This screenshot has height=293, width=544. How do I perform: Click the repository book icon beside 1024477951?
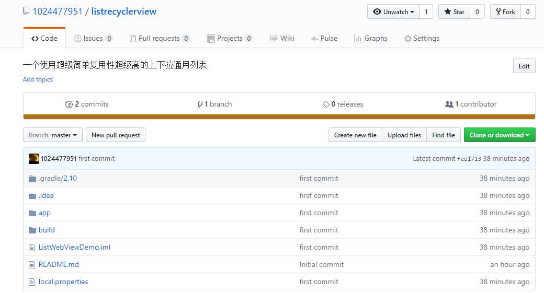(x=26, y=11)
